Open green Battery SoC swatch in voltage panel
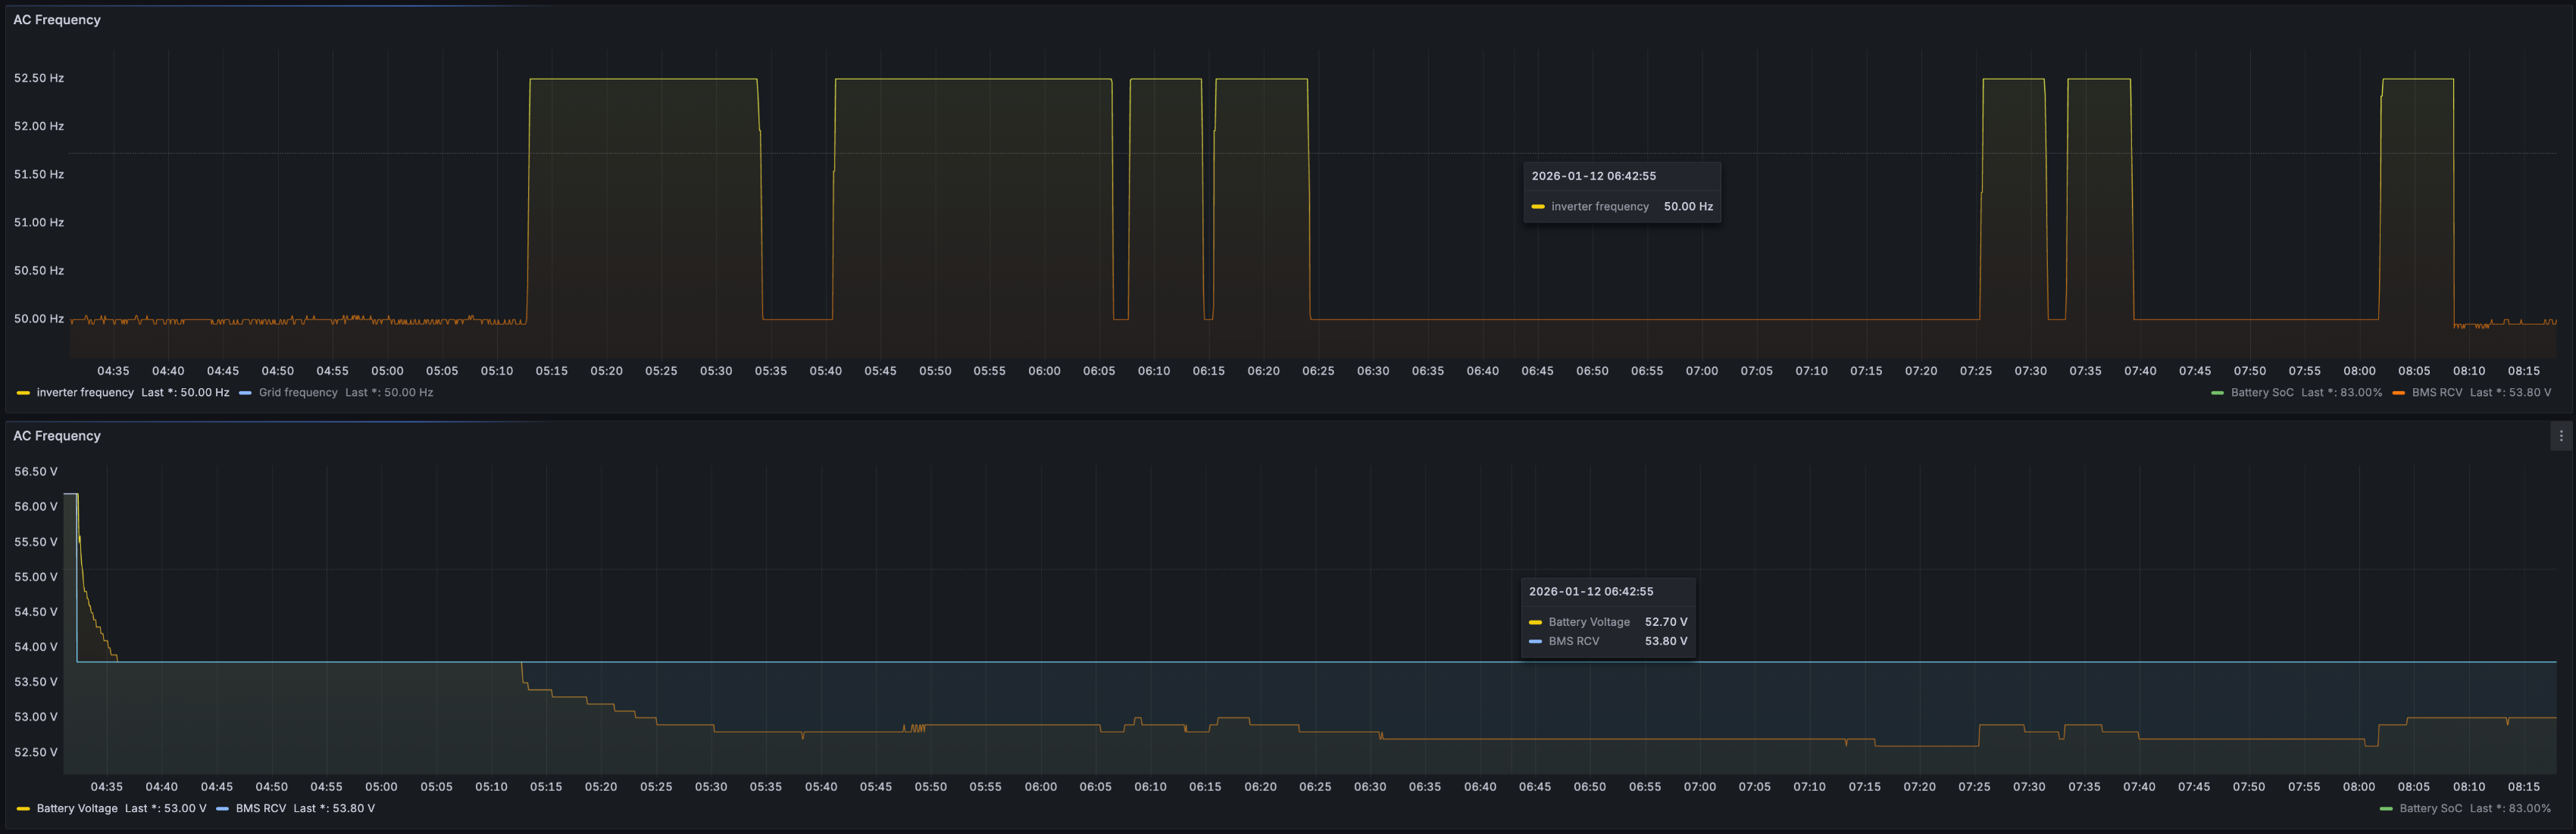The image size is (2576, 834). [x=2386, y=808]
